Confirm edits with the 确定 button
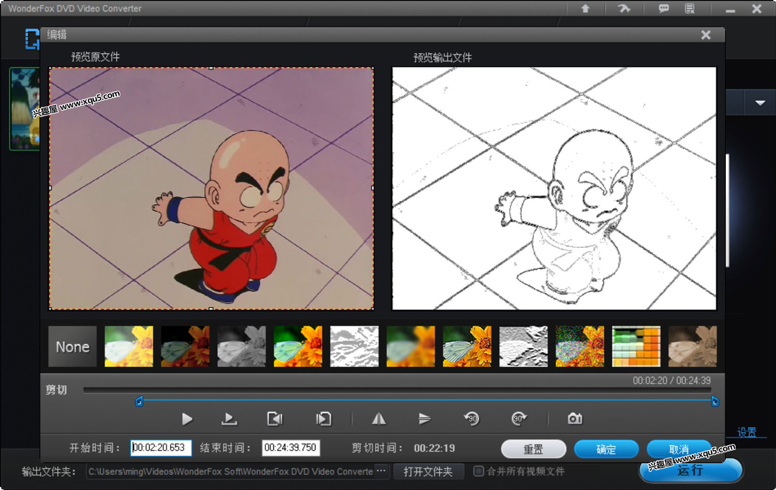Image resolution: width=776 pixels, height=490 pixels. [606, 449]
